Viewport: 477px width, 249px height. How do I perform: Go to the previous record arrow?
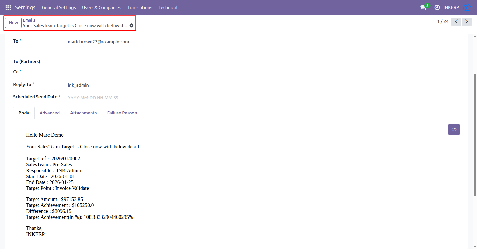click(456, 21)
